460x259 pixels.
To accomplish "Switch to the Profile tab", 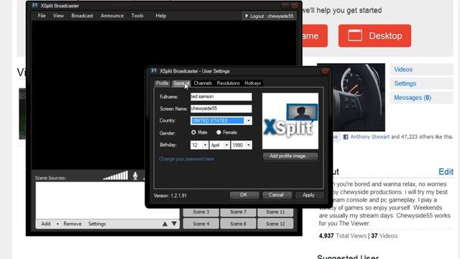I will 162,83.
